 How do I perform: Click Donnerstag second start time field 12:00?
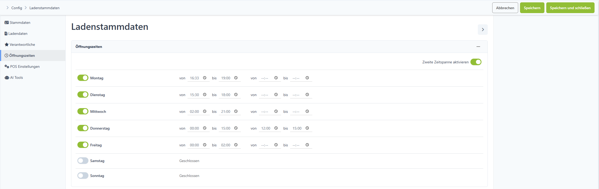click(270, 128)
